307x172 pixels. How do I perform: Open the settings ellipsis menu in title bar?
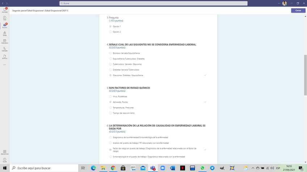click(279, 3)
